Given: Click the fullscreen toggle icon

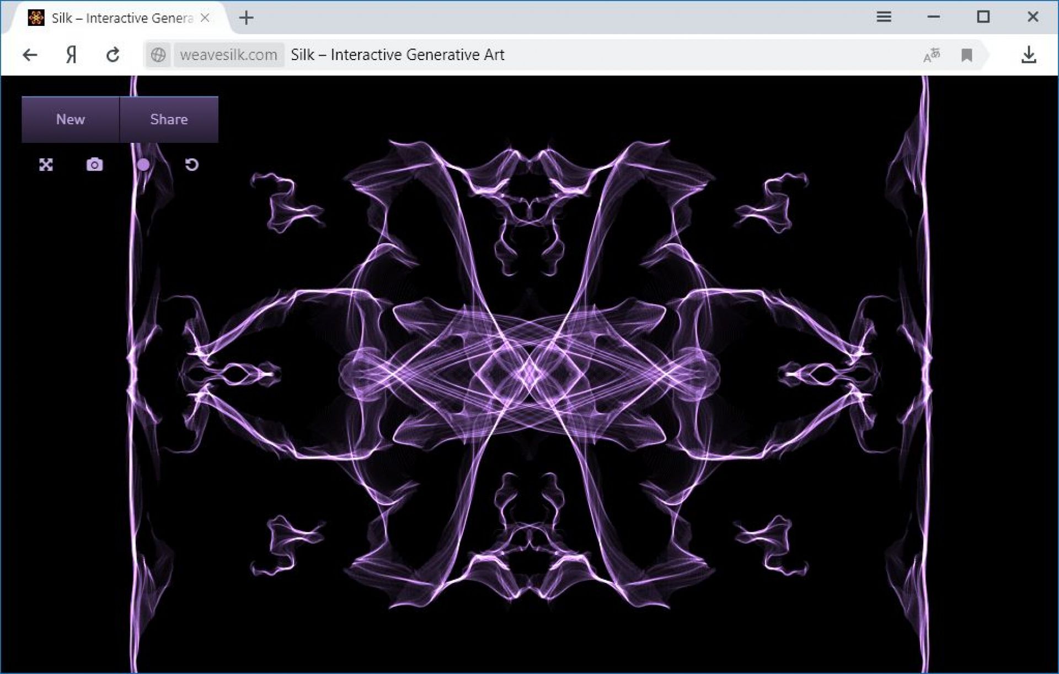Looking at the screenshot, I should (46, 165).
